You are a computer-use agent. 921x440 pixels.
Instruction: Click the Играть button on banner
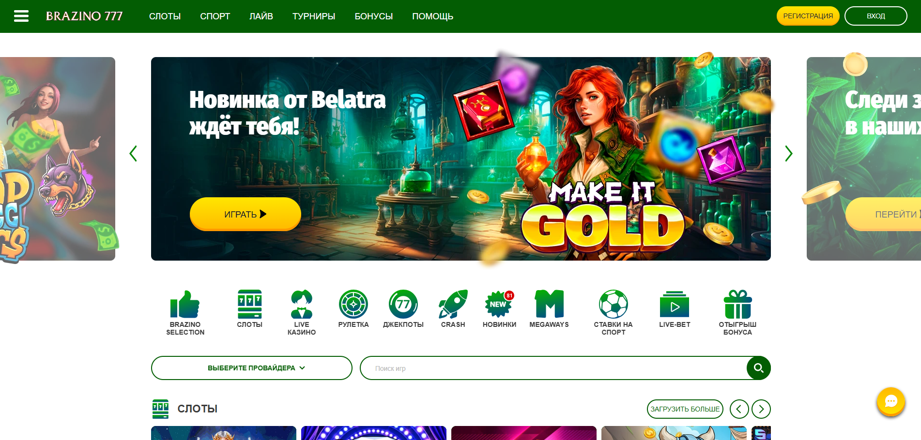pyautogui.click(x=246, y=214)
